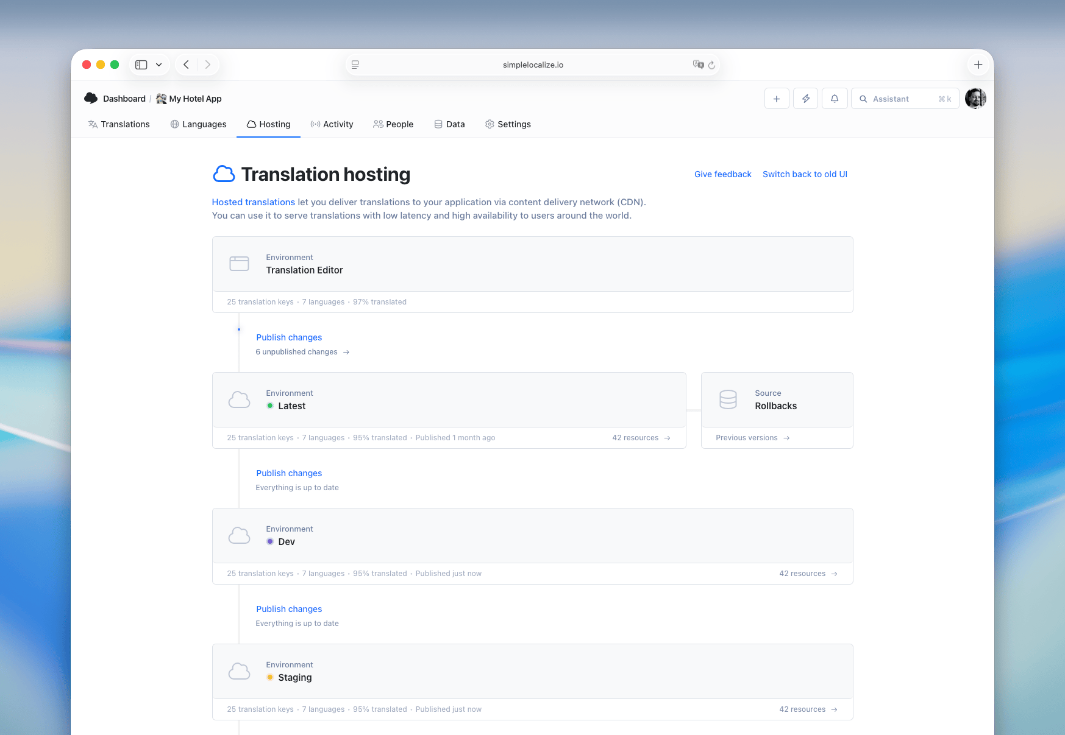1065x735 pixels.
Task: Click the Dashboard cloud logo icon
Action: pyautogui.click(x=90, y=97)
